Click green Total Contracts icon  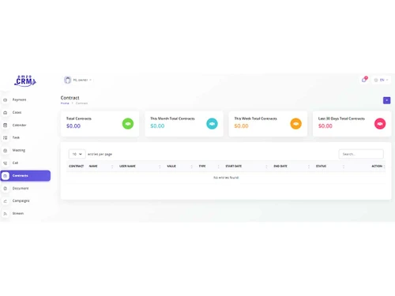(x=128, y=124)
